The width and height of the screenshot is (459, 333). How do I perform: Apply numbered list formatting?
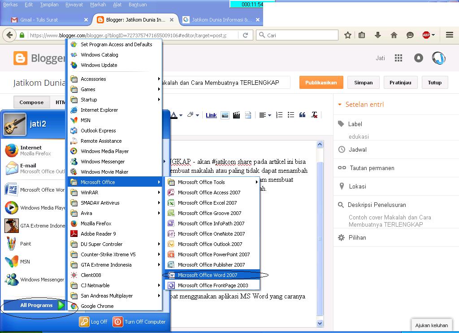click(279, 115)
